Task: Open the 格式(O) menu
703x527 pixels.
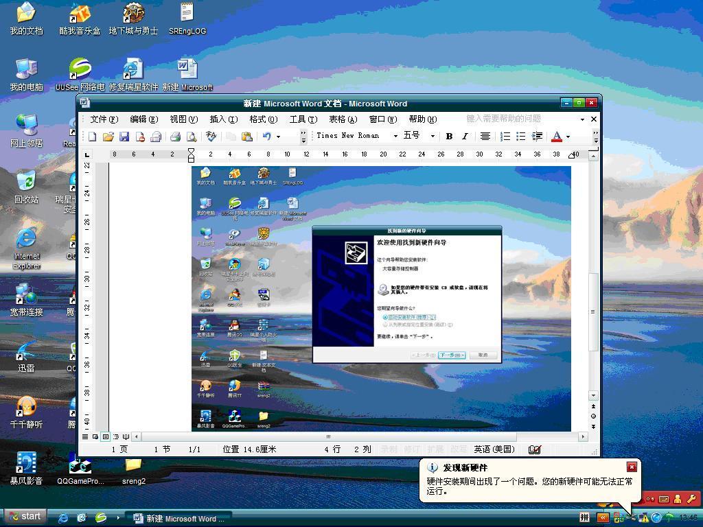Action: click(263, 119)
